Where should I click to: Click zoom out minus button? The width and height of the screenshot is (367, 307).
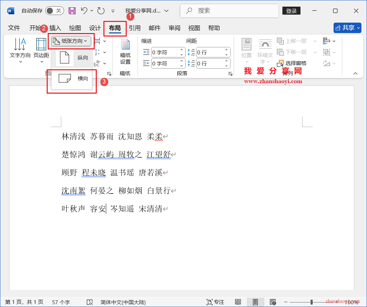point(286,302)
